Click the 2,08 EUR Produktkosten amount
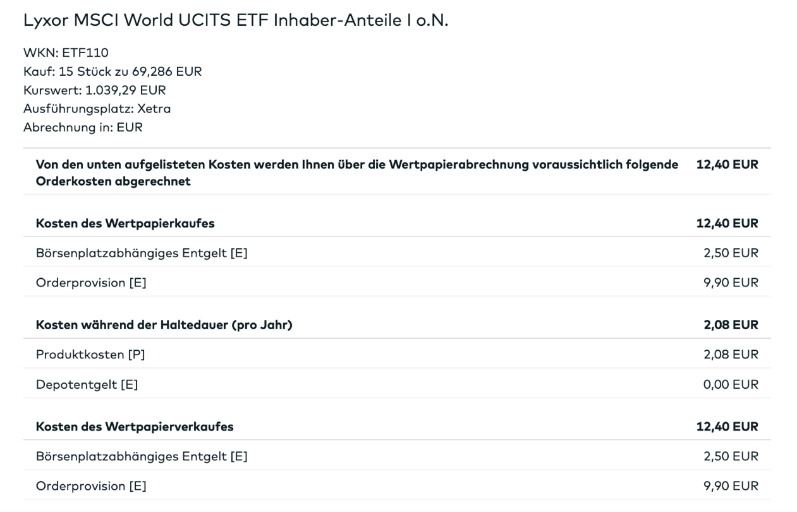 pyautogui.click(x=731, y=355)
